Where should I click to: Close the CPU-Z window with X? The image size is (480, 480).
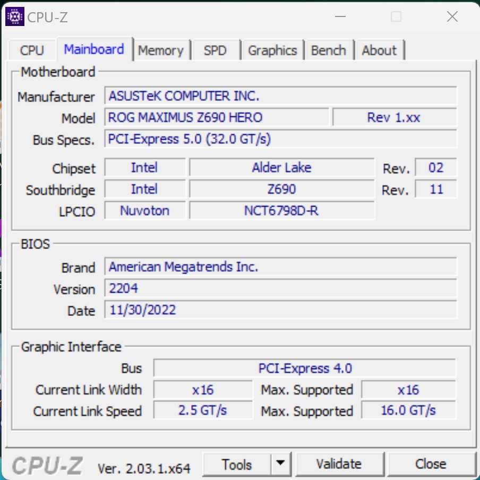pos(452,16)
